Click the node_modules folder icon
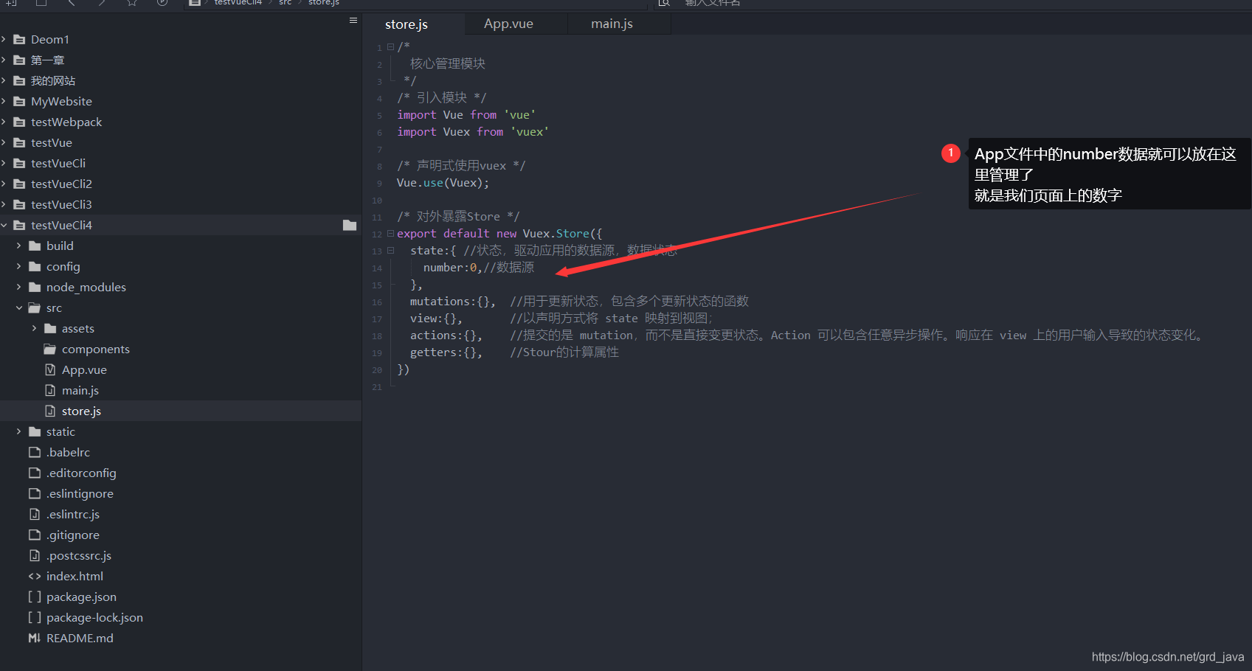This screenshot has width=1252, height=671. click(35, 287)
